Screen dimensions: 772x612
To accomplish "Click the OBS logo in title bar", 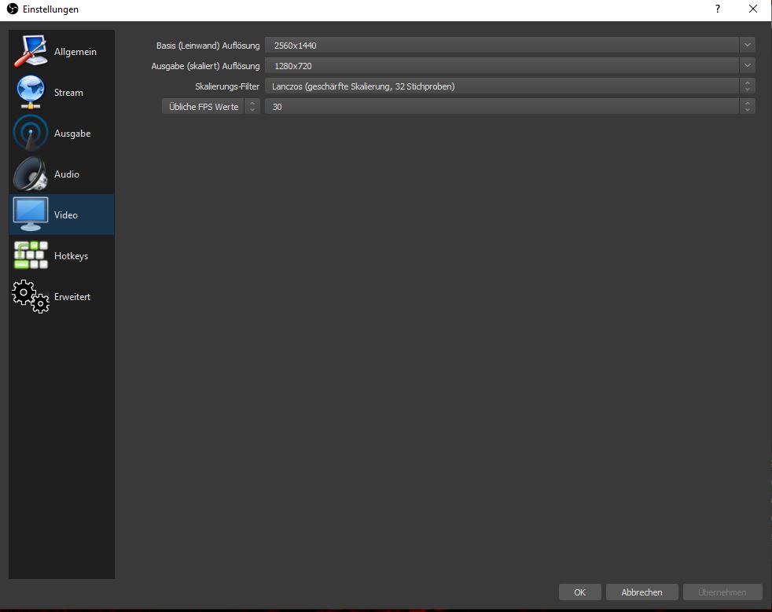I will click(12, 9).
